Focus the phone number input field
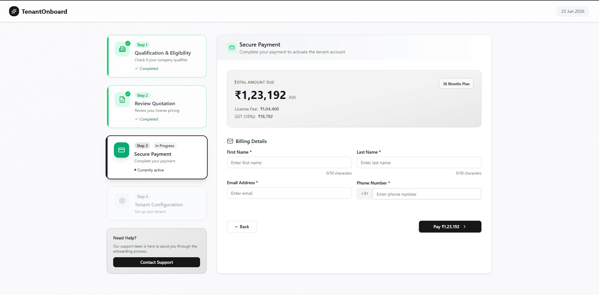 pyautogui.click(x=427, y=194)
